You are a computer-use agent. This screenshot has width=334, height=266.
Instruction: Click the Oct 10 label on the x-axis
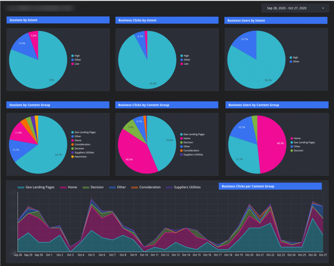[144, 255]
